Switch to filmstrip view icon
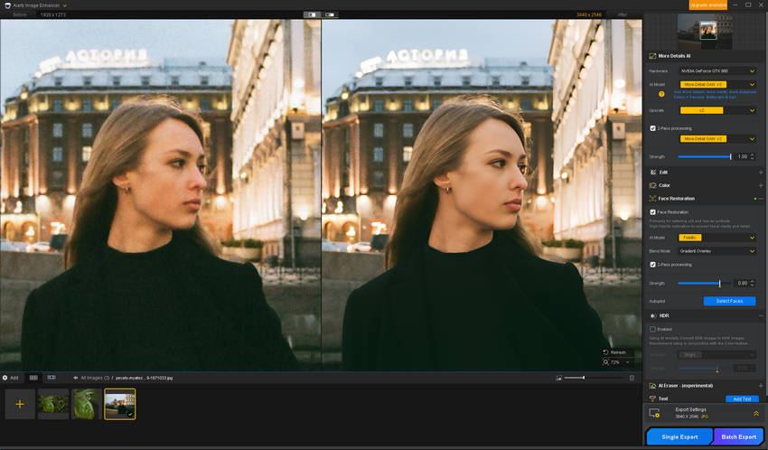This screenshot has height=450, width=768. click(x=52, y=378)
